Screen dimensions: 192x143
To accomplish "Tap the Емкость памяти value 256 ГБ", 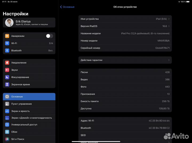I will pos(166,101).
